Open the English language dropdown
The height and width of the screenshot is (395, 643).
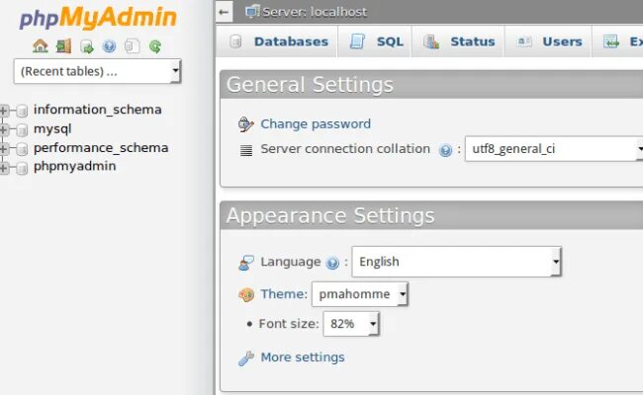[456, 262]
